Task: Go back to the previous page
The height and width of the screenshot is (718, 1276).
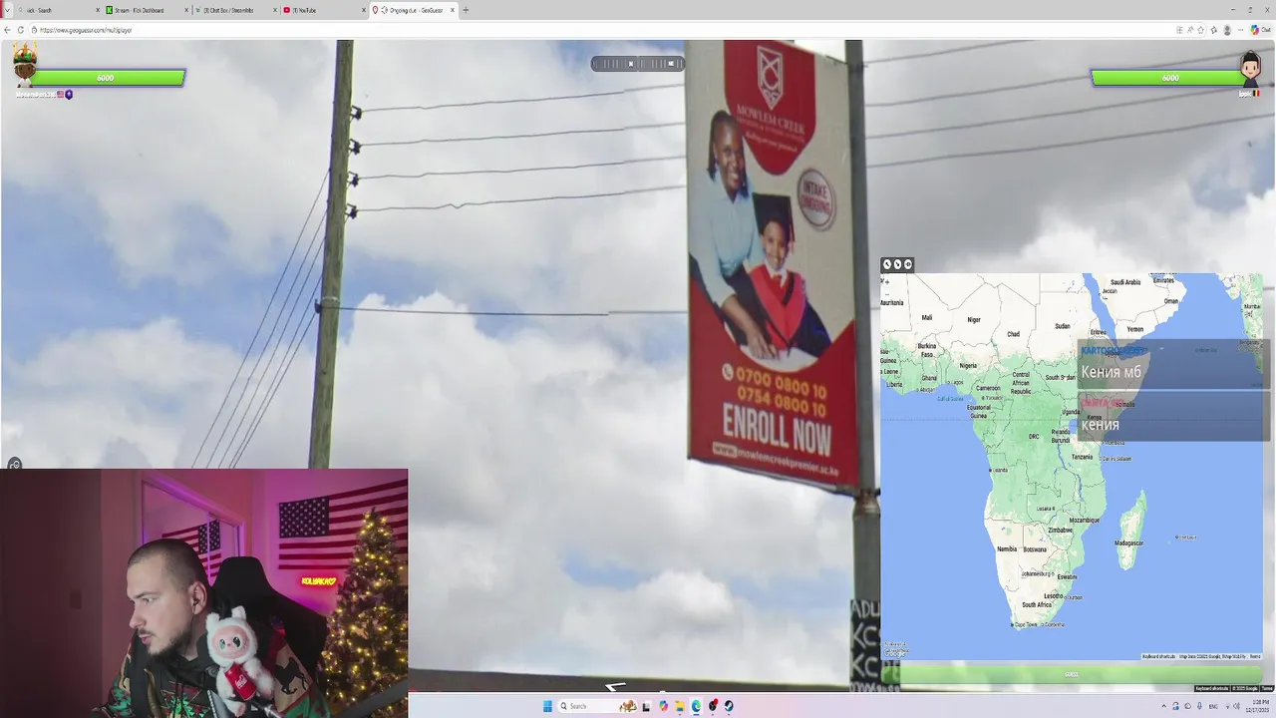Action: 7,30
